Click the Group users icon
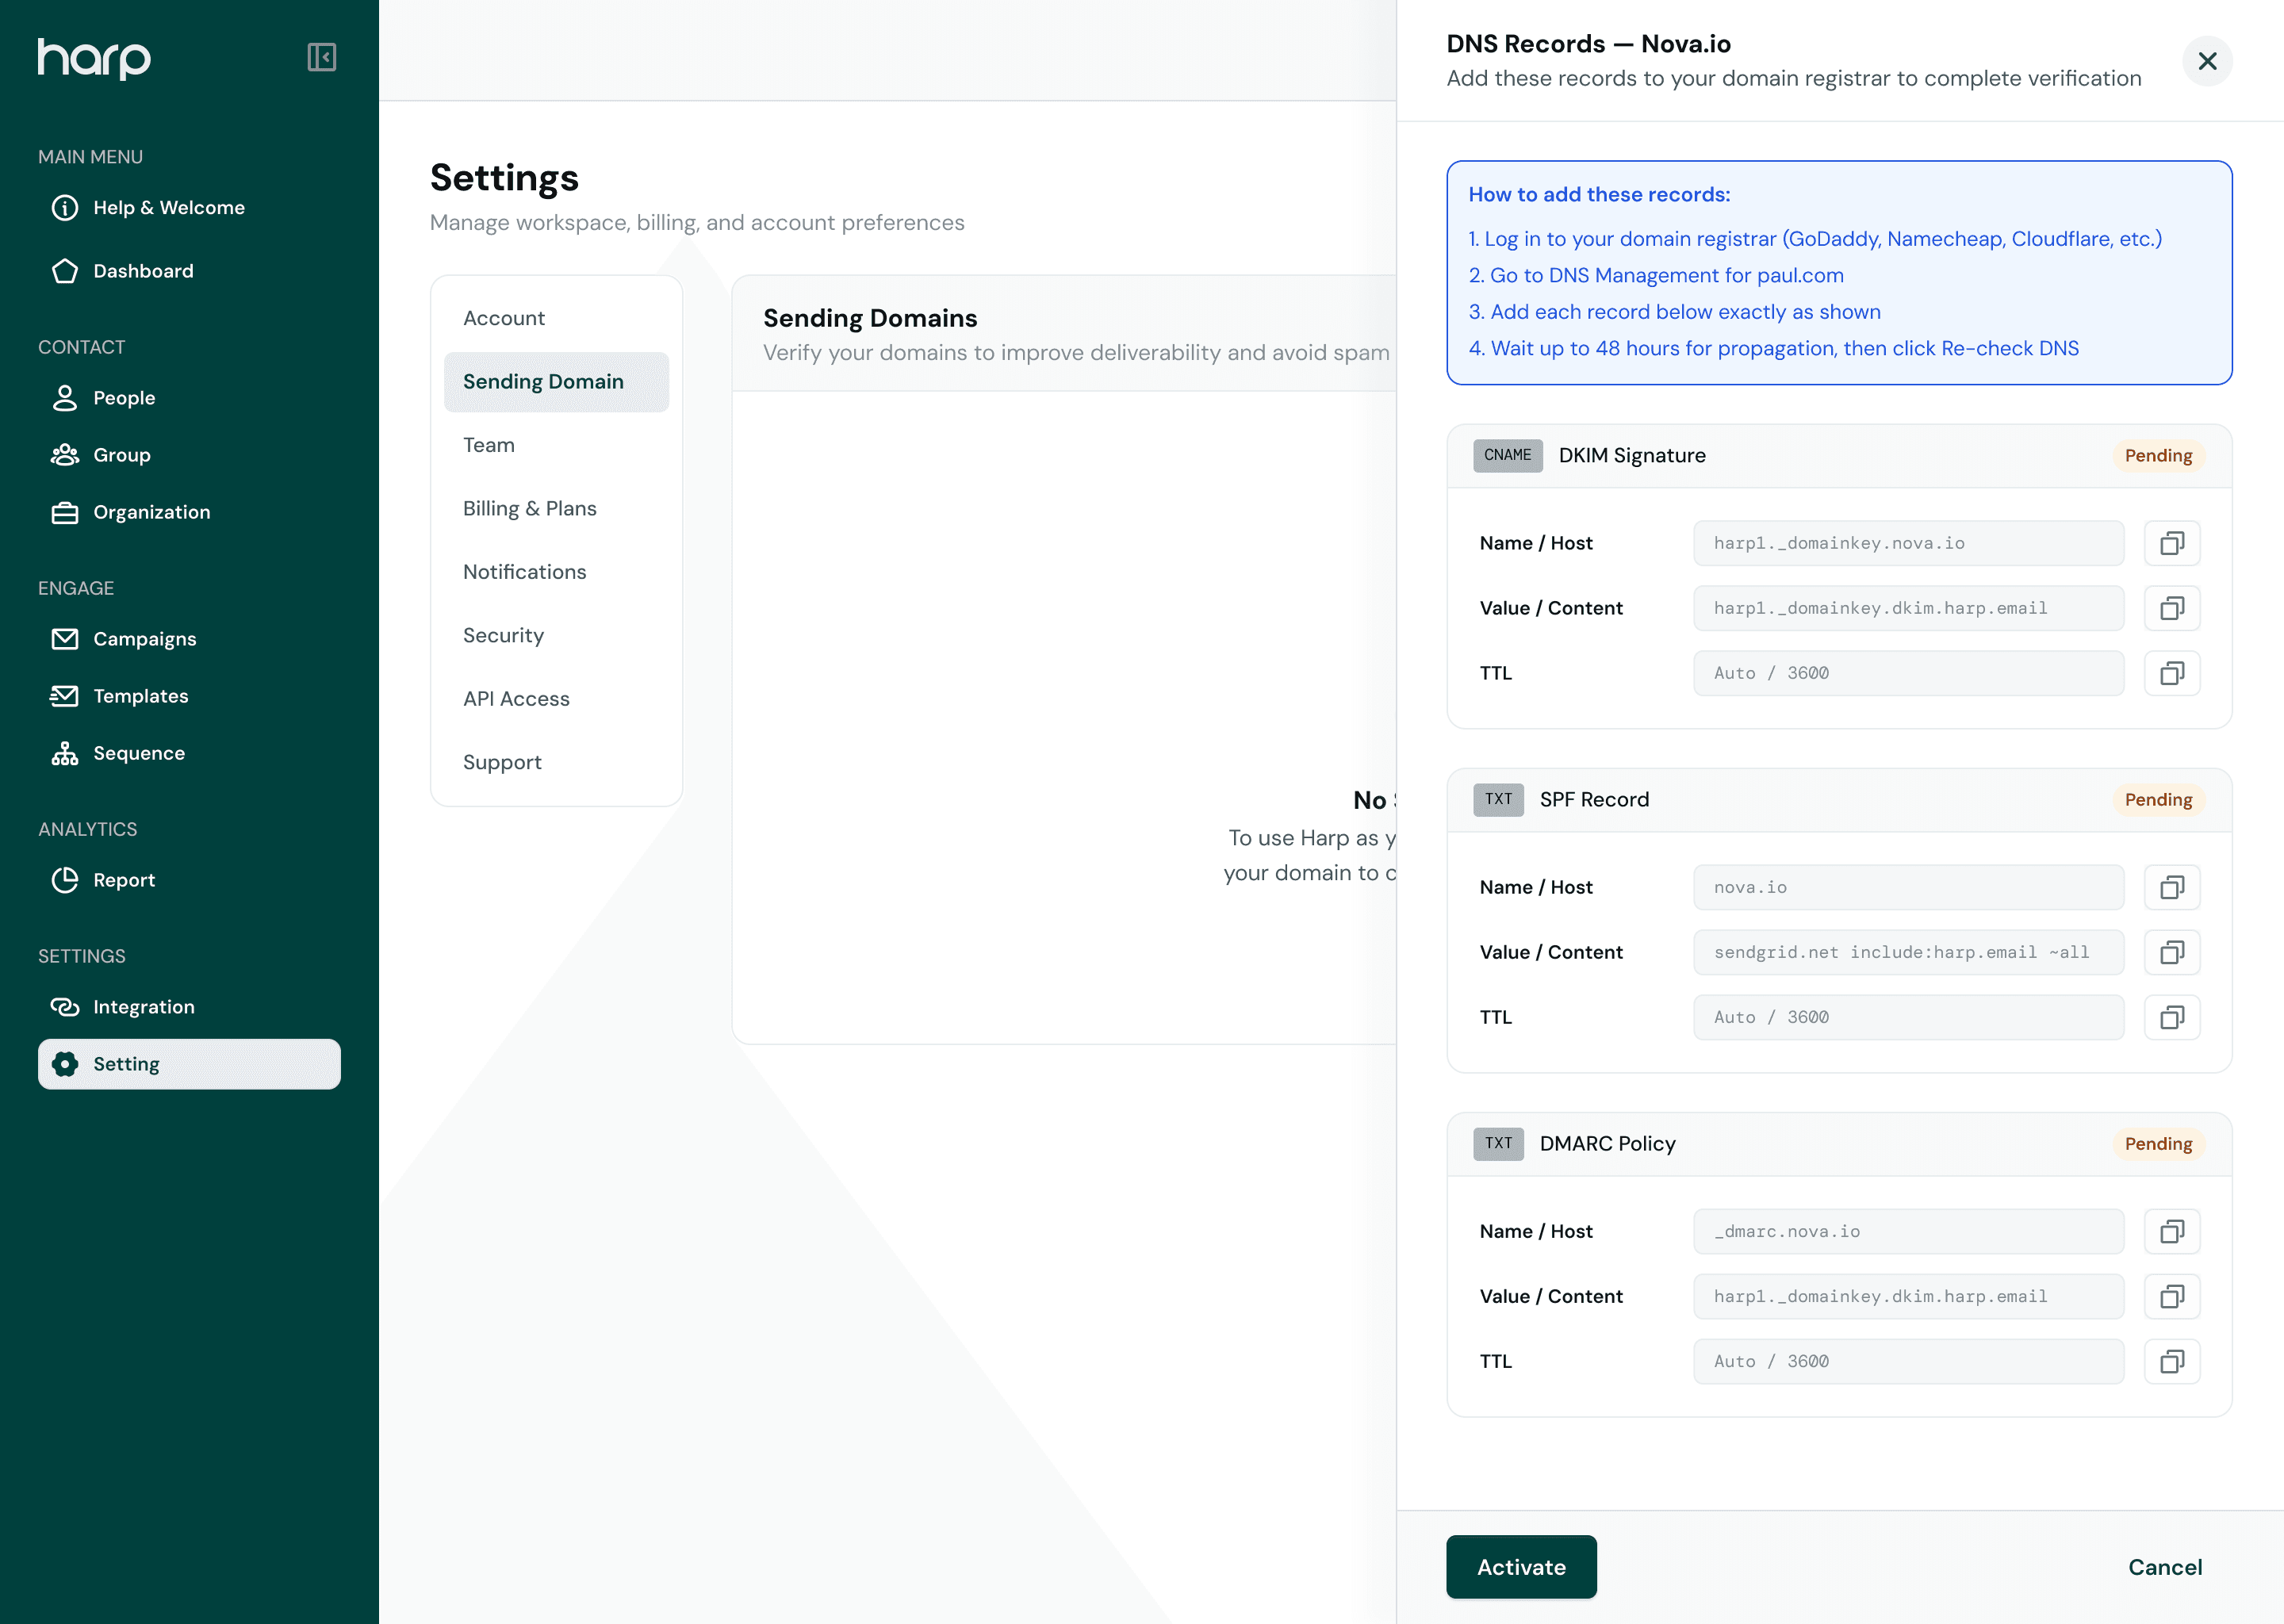2284x1624 pixels. (x=65, y=455)
